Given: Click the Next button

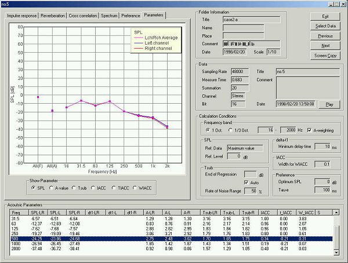Looking at the screenshot, I should click(x=325, y=45).
